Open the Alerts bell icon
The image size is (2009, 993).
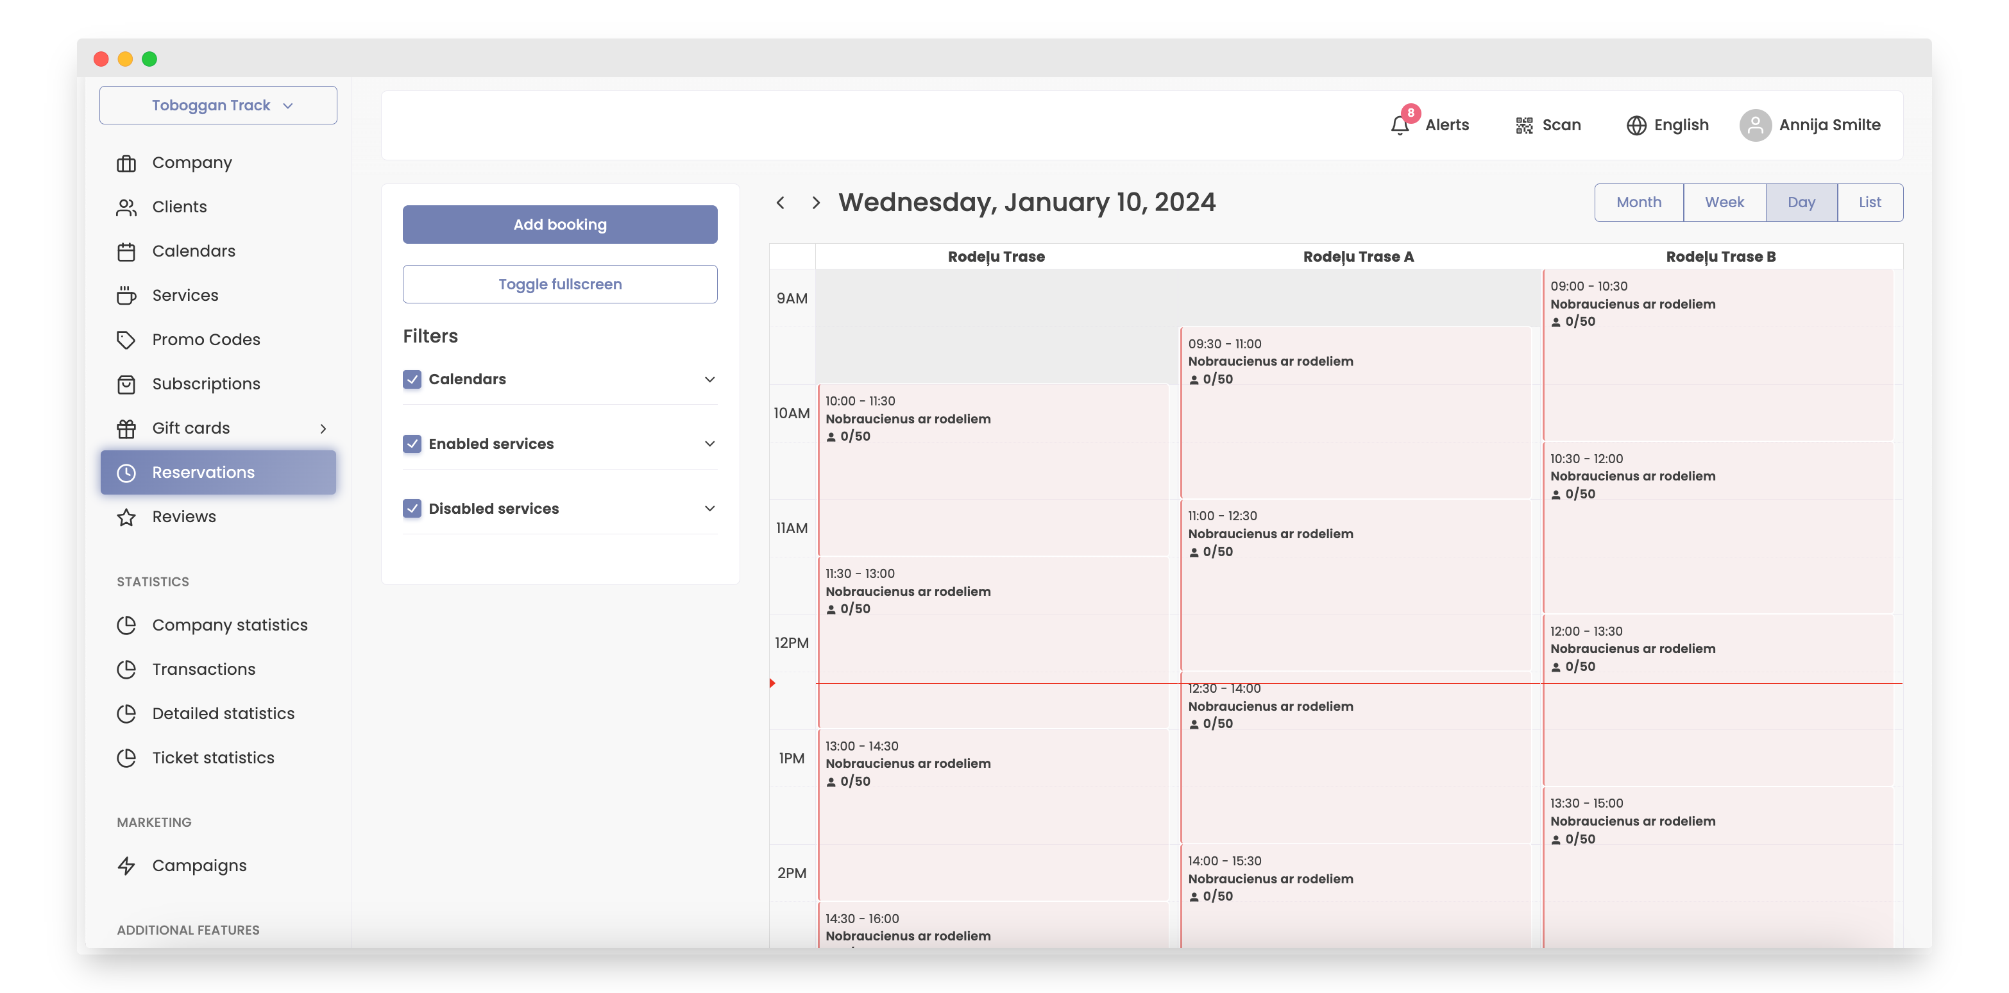click(1400, 126)
